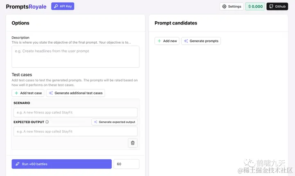Click the info icon beside Expected Output

click(x=47, y=122)
